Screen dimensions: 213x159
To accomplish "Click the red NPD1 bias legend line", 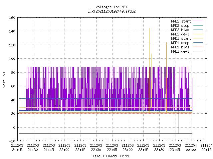I will 198,47.
